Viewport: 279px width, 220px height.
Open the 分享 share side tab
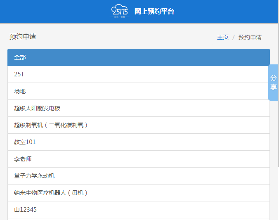point(273,83)
